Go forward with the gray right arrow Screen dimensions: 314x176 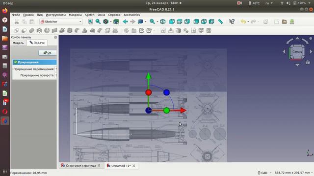click(132, 22)
